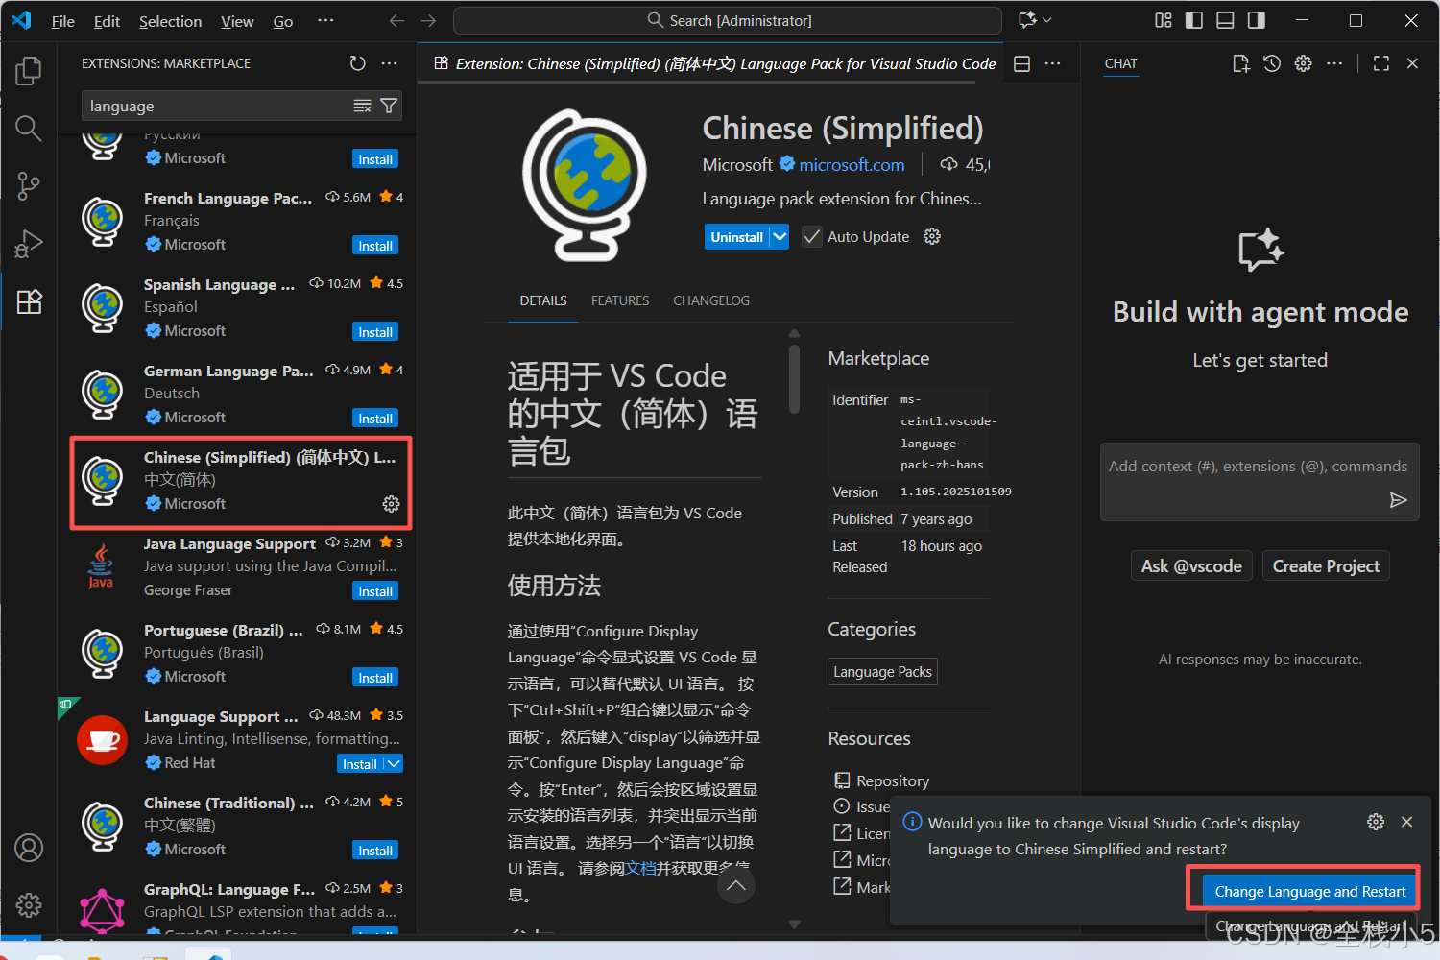Click Change Language and Restart button
This screenshot has width=1440, height=960.
(x=1309, y=891)
